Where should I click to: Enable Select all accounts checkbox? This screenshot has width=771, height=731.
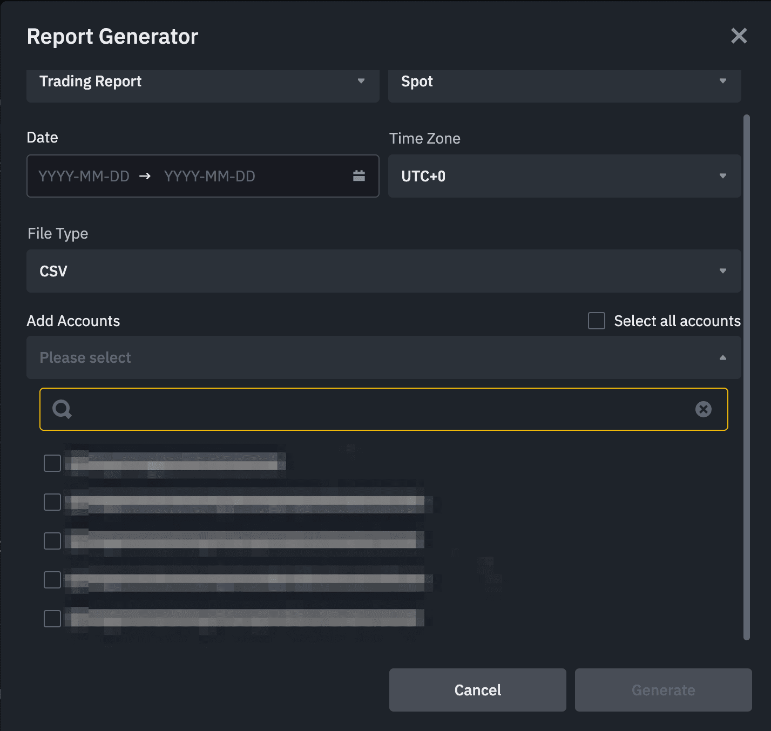click(597, 321)
